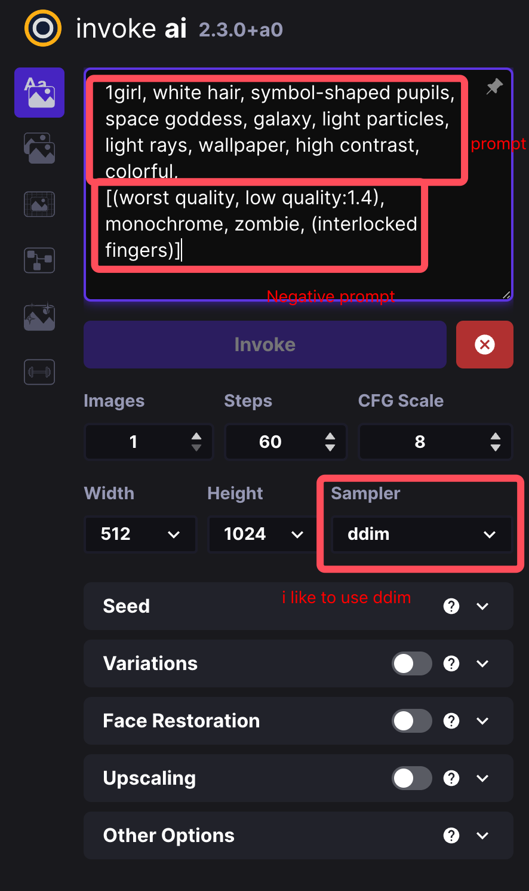Open the Sampler dropdown showing ddim
529x891 pixels.
pos(422,534)
